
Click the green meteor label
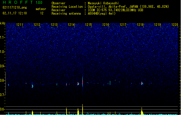pos(41,9)
